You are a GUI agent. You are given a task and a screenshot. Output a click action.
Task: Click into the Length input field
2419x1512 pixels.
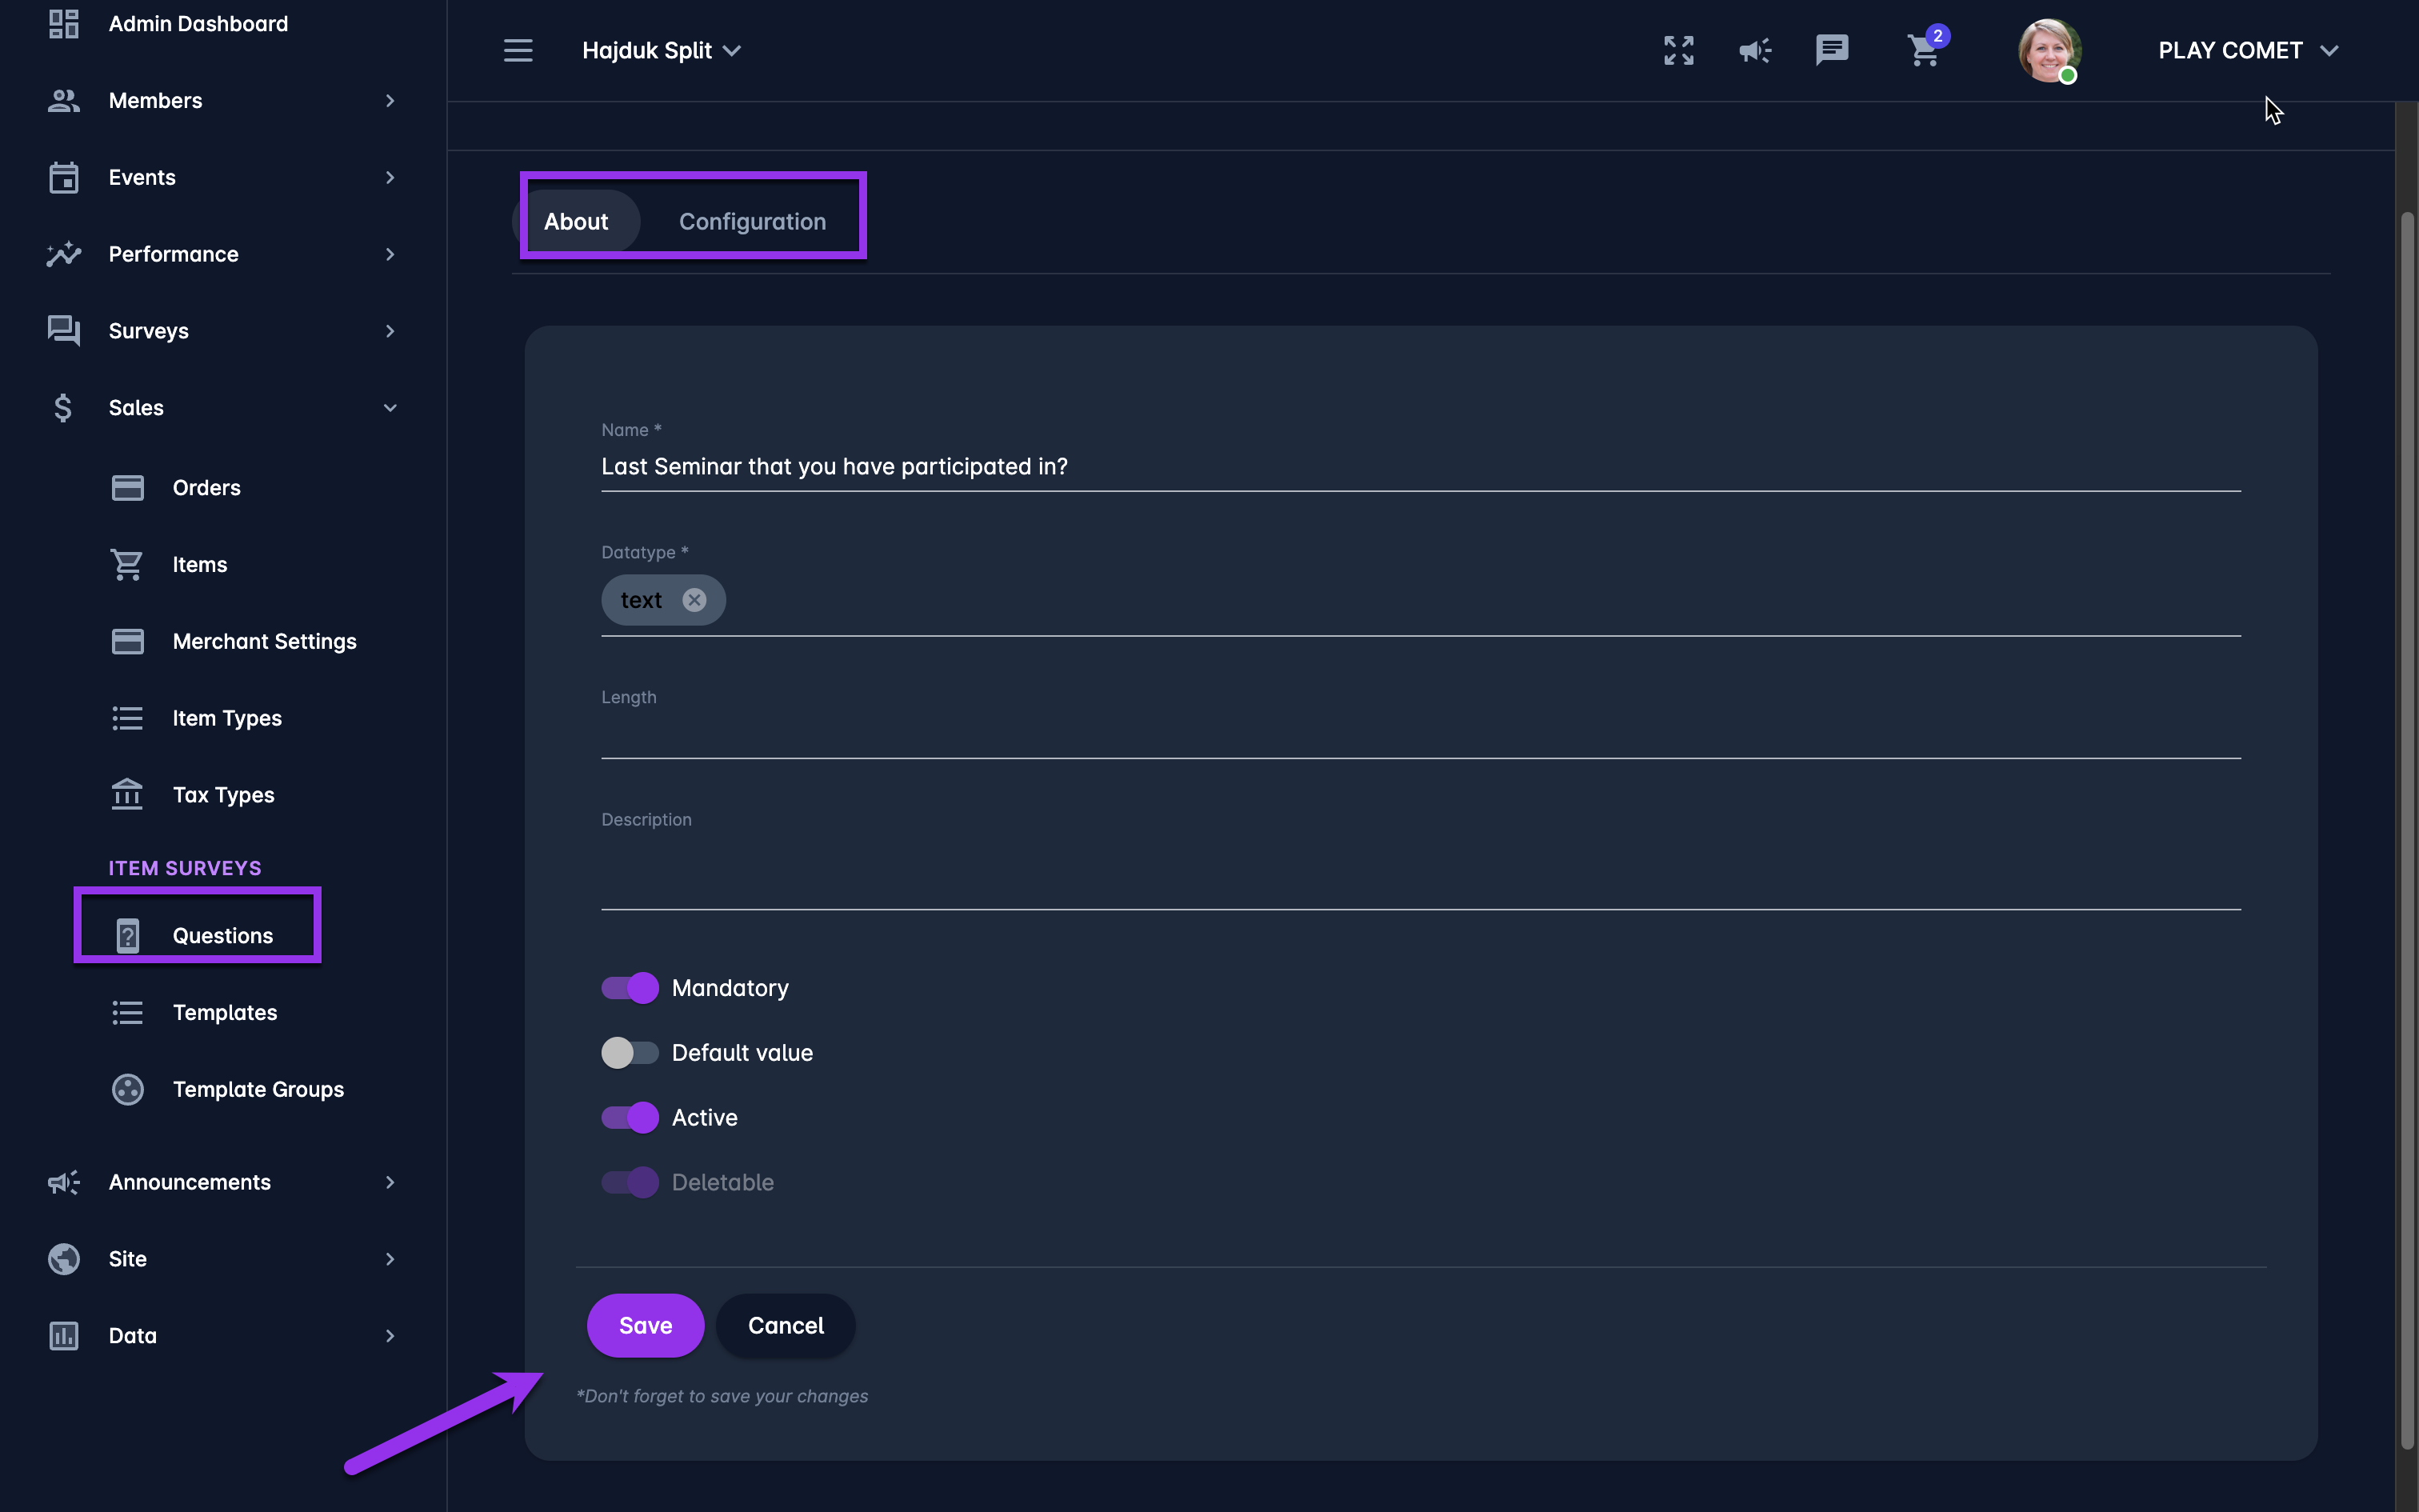(1419, 735)
